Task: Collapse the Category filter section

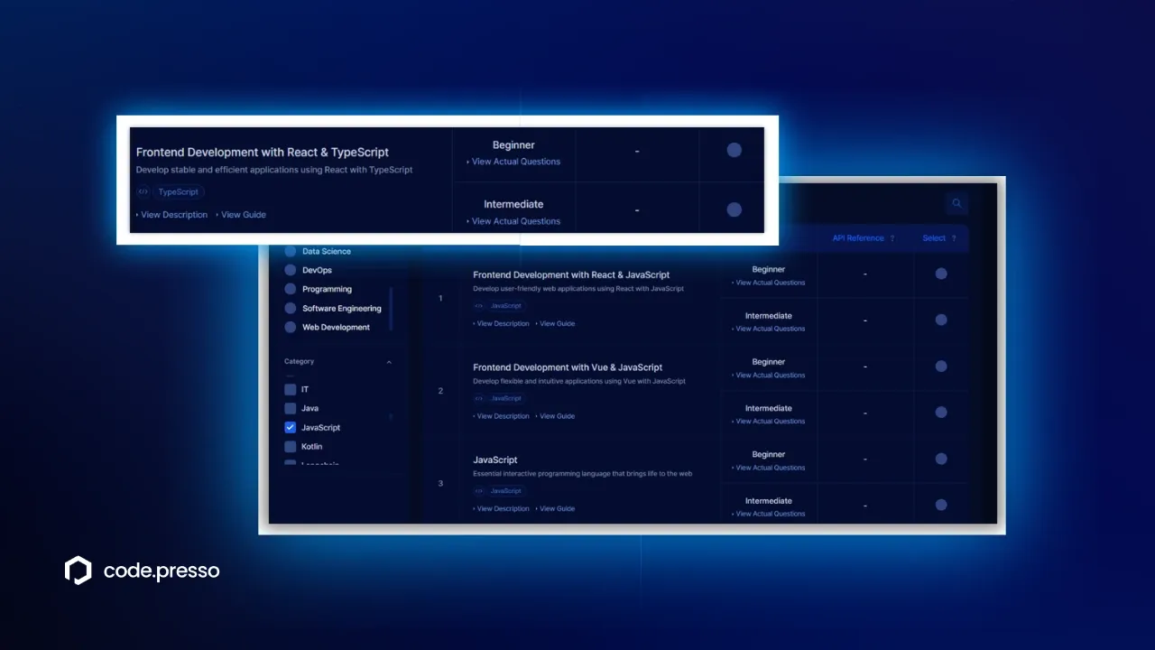Action: tap(389, 362)
